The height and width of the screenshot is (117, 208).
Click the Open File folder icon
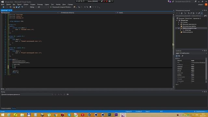tap(14, 7)
